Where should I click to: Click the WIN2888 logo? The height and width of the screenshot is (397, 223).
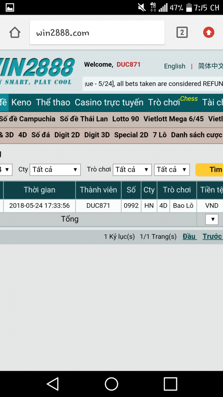point(37,71)
